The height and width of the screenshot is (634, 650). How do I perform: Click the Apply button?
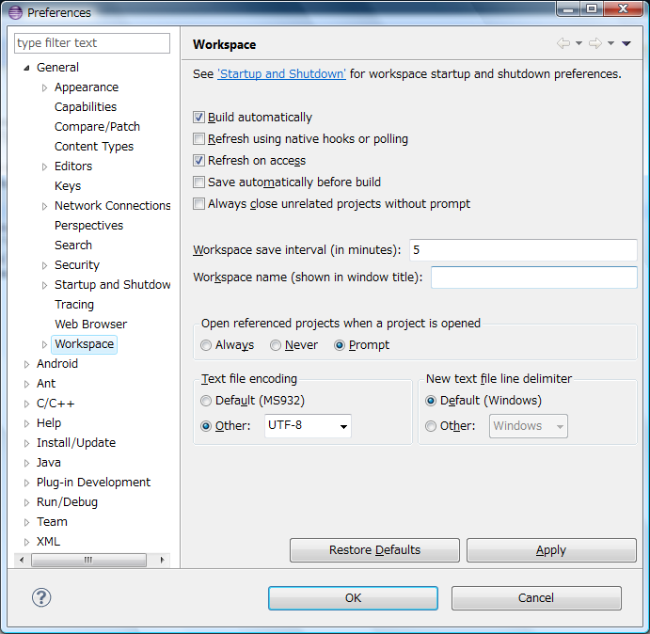551,550
